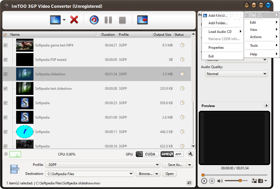Click status clock icon for Softpedia slideshow row
The height and width of the screenshot is (189, 280).
[182, 74]
